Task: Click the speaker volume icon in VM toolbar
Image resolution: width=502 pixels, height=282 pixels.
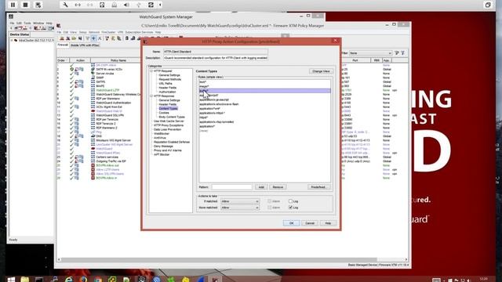Action: point(126,5)
